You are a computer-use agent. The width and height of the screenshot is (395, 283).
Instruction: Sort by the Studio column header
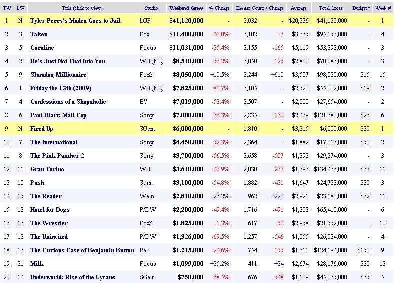click(x=151, y=8)
